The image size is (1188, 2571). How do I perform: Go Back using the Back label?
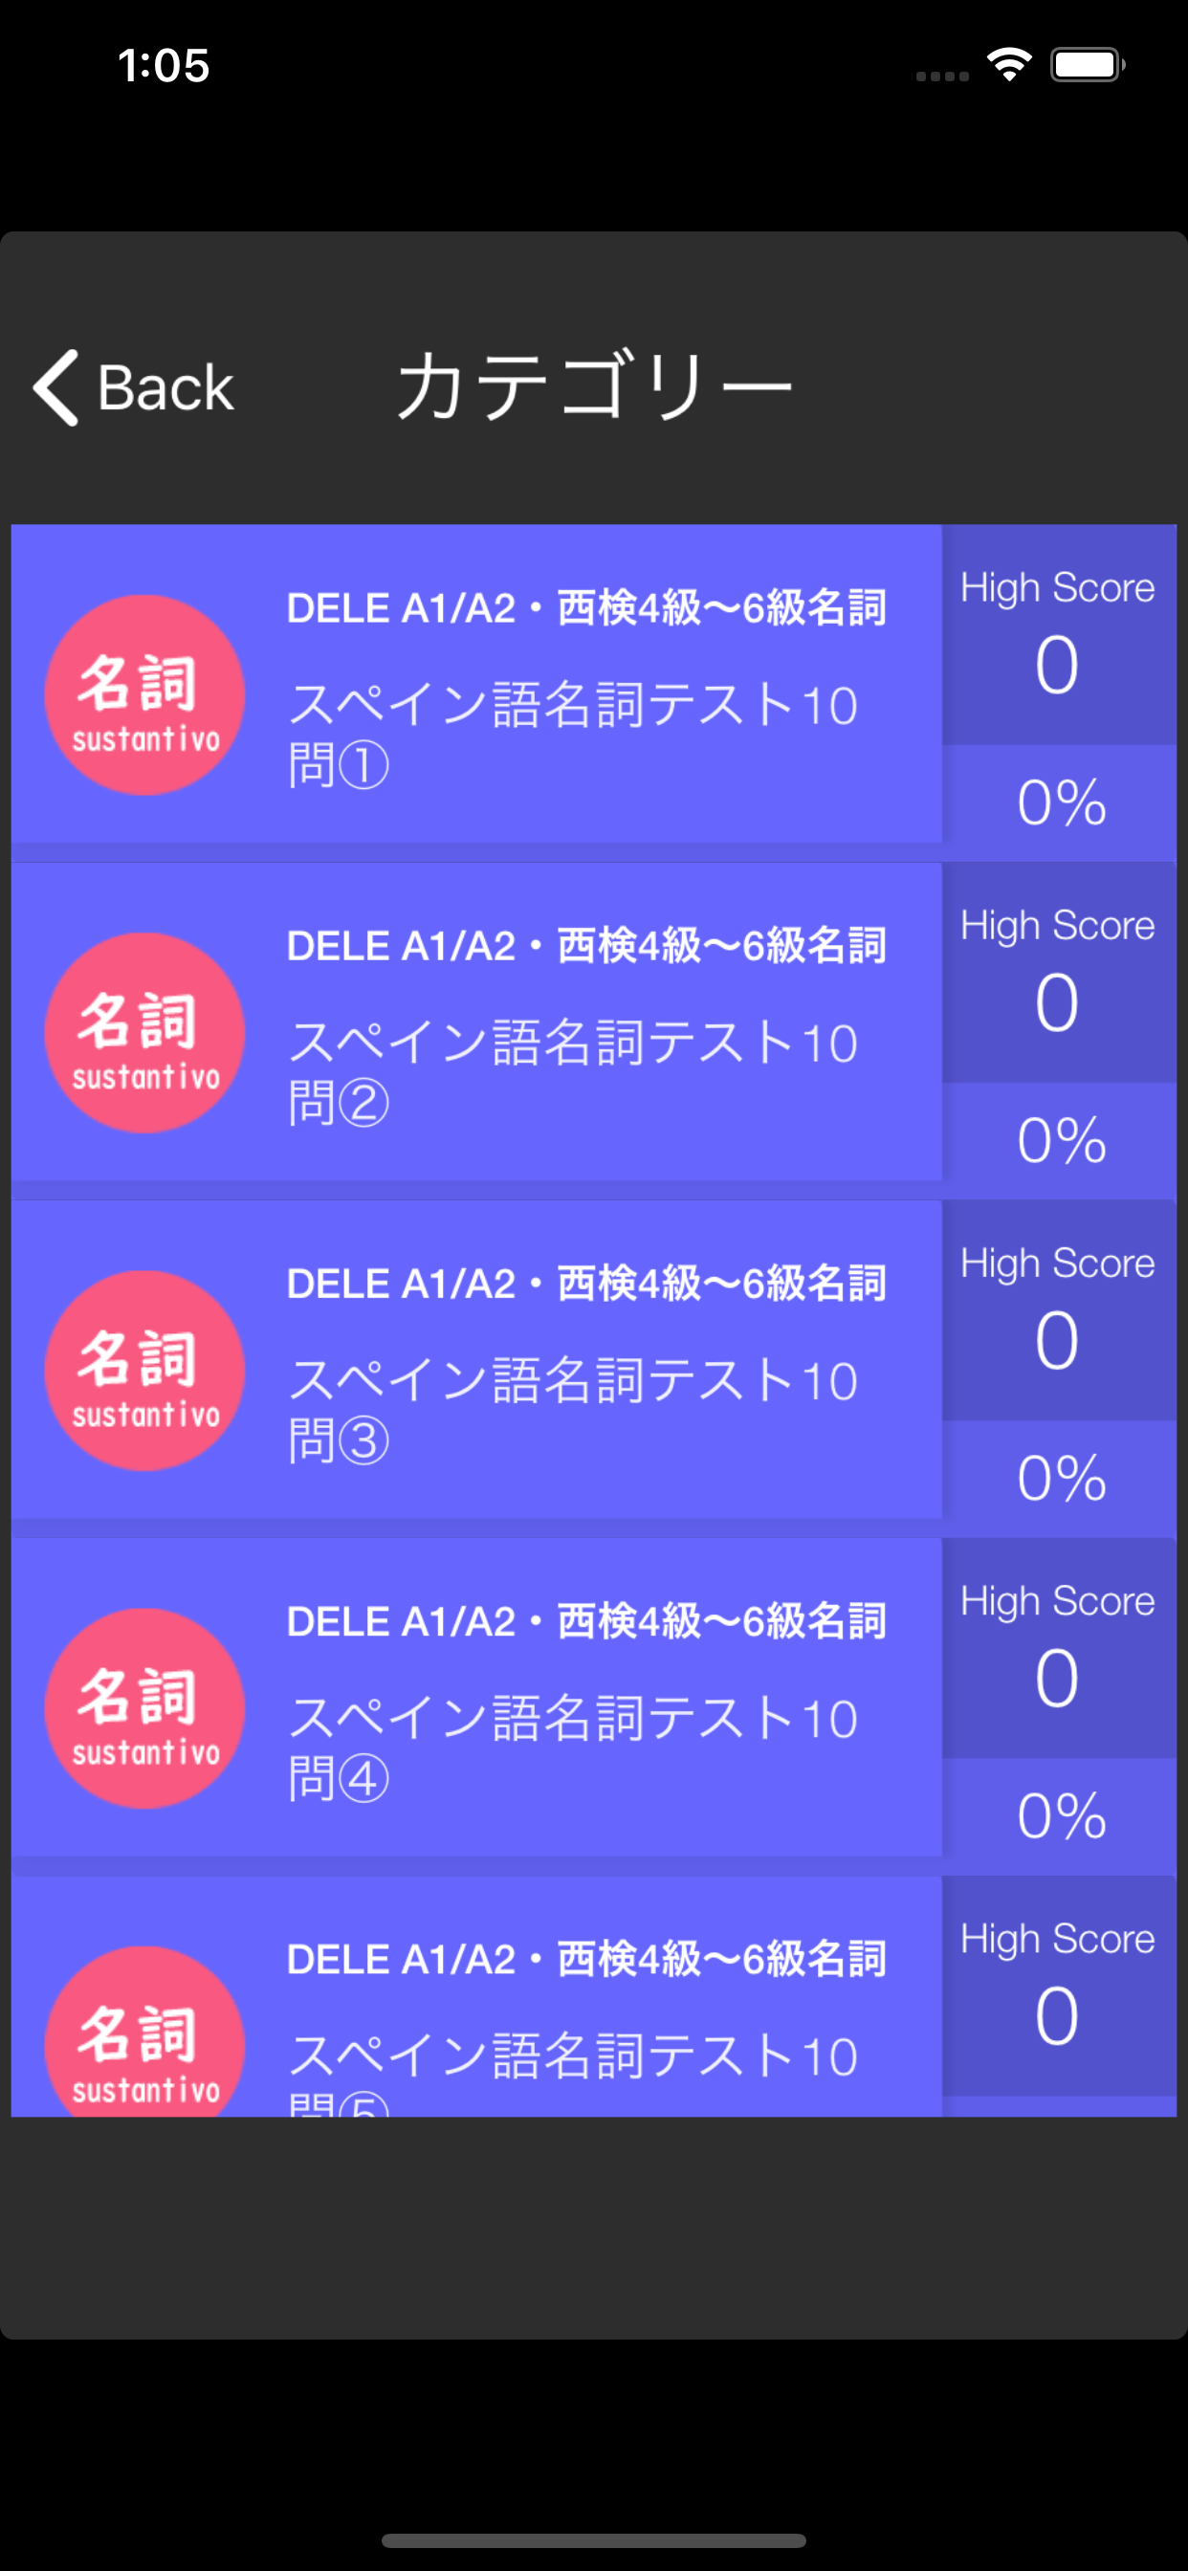pyautogui.click(x=165, y=387)
